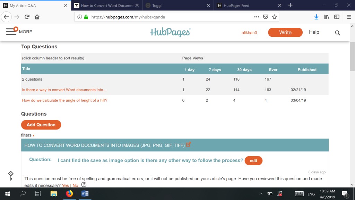Sort table by Ever column
Viewport: 355px width, 200px height.
coord(273,70)
